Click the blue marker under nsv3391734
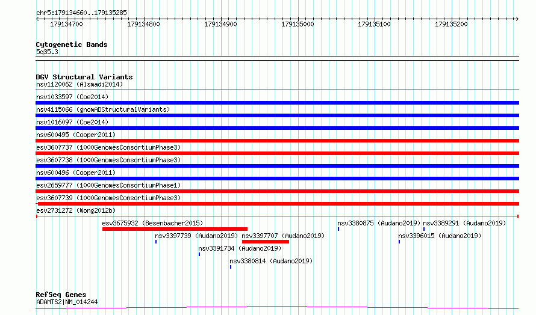Viewport: 536px width, 315px height. (x=199, y=254)
